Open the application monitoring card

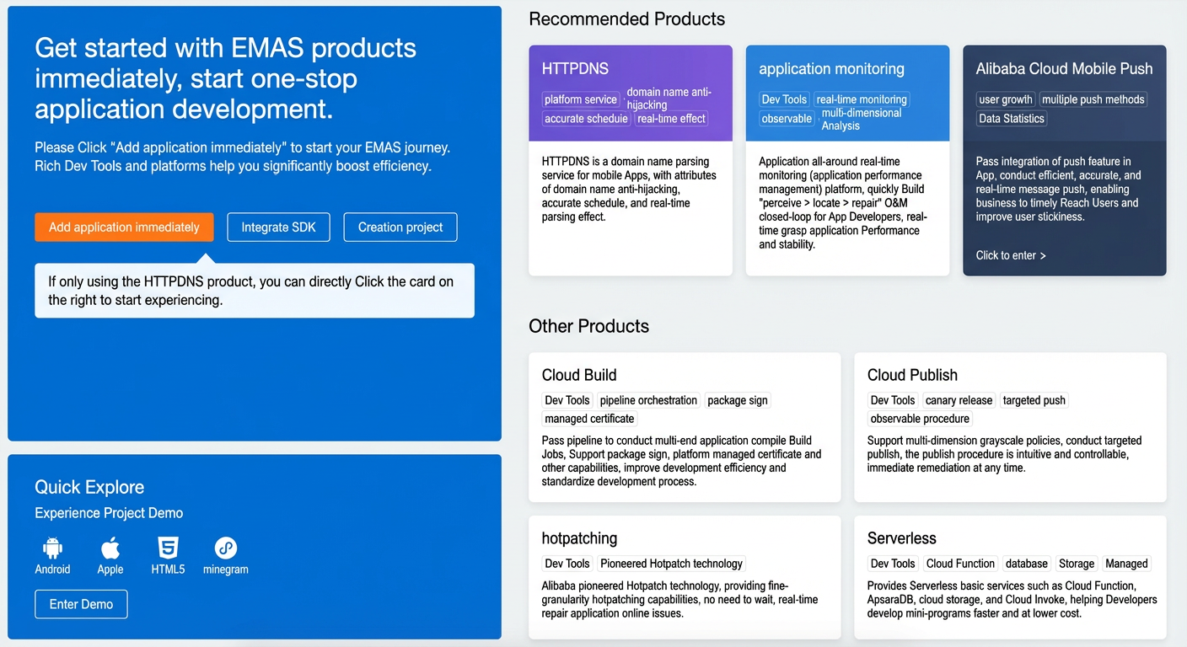tap(847, 160)
